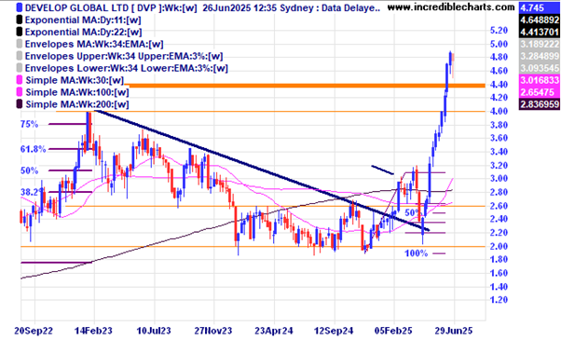The height and width of the screenshot is (340, 561).
Task: Click the 4.40 price axis label
Action: point(499,85)
